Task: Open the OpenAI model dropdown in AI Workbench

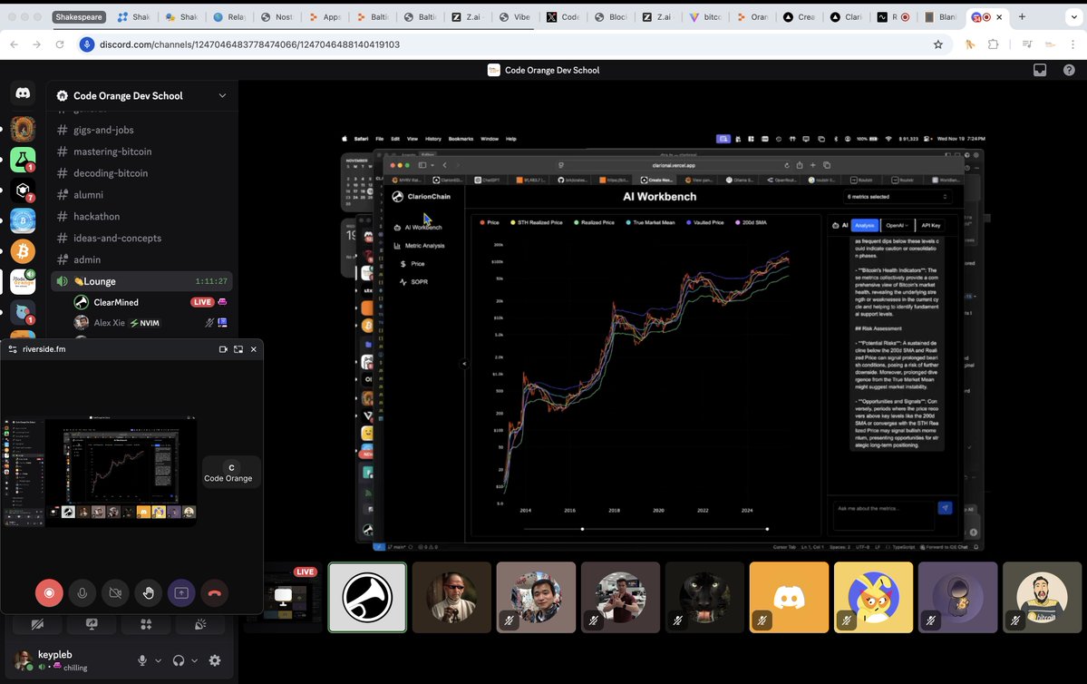Action: pos(897,225)
